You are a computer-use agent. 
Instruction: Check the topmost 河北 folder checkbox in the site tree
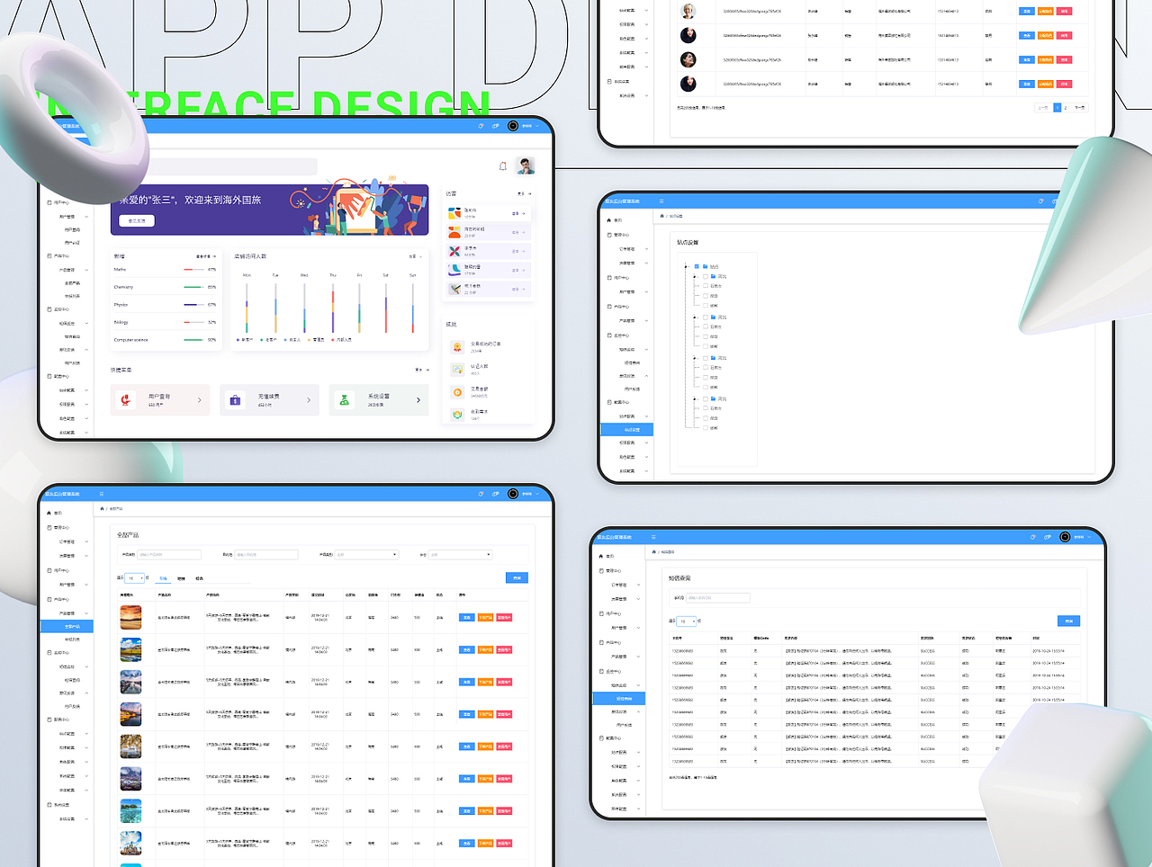705,276
